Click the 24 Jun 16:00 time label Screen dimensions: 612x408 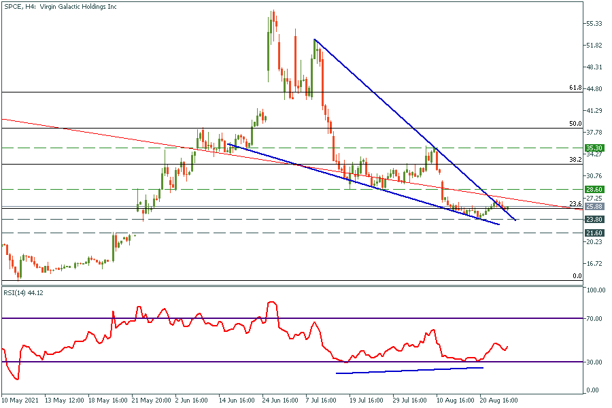point(281,401)
